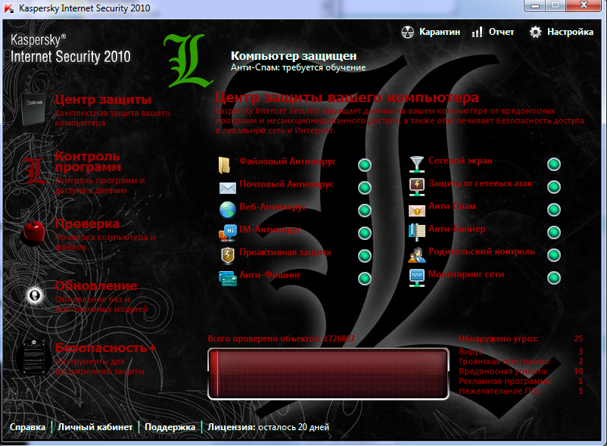Click the 'Компьютер защищен' status heading

(x=294, y=56)
